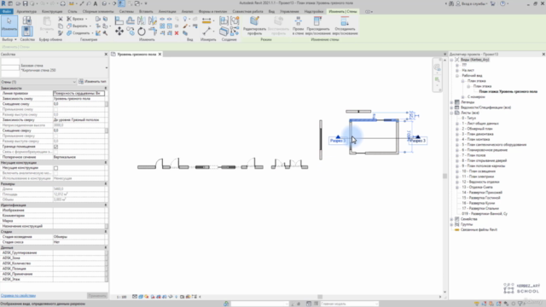Click the Print icon in quick access toolbar
The image size is (546, 307).
coord(62,3)
